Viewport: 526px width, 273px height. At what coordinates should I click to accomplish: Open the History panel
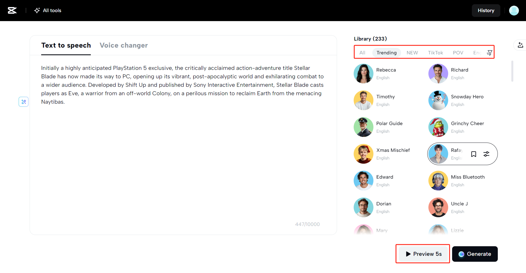coord(486,10)
